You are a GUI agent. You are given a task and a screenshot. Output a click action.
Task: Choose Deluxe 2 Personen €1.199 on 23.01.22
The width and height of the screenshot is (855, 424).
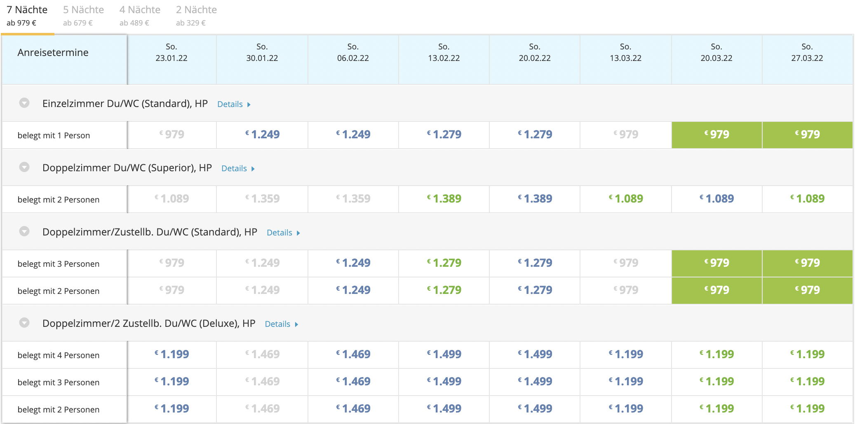tap(171, 409)
